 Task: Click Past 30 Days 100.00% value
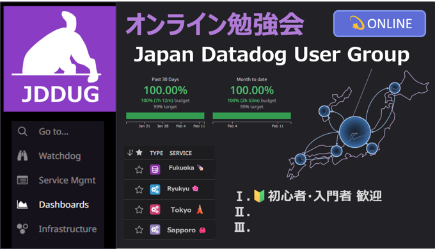pyautogui.click(x=165, y=90)
